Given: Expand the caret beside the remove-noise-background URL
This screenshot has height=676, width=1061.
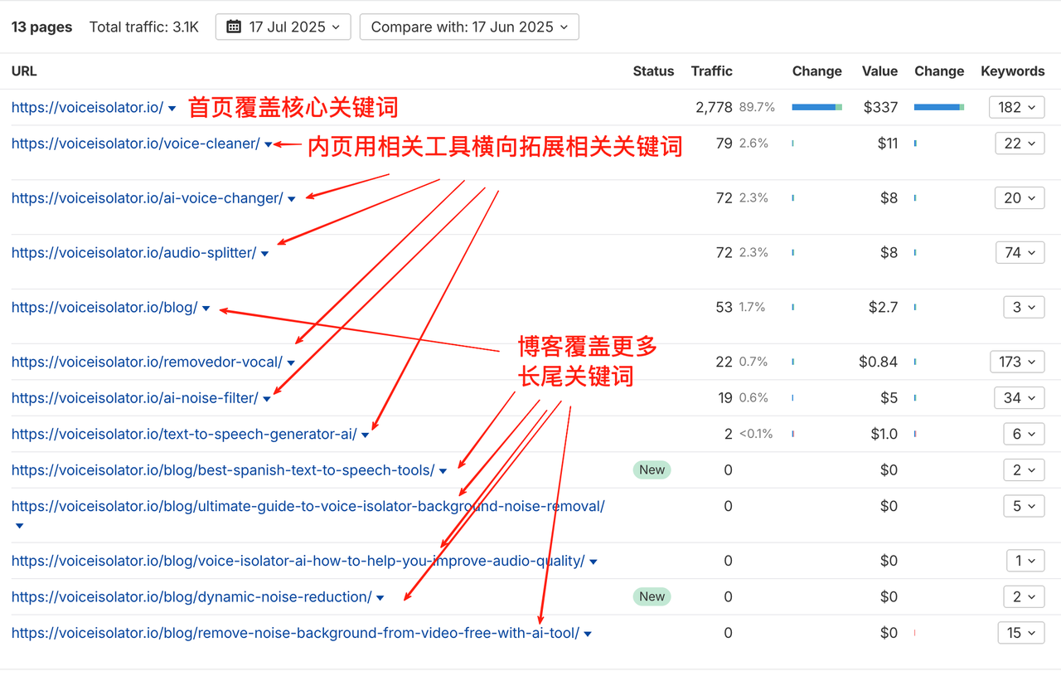Looking at the screenshot, I should pyautogui.click(x=588, y=635).
